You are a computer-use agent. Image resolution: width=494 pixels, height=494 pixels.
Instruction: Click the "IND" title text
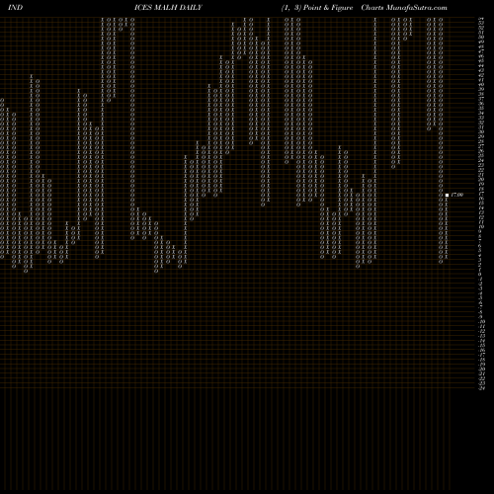click(15, 7)
